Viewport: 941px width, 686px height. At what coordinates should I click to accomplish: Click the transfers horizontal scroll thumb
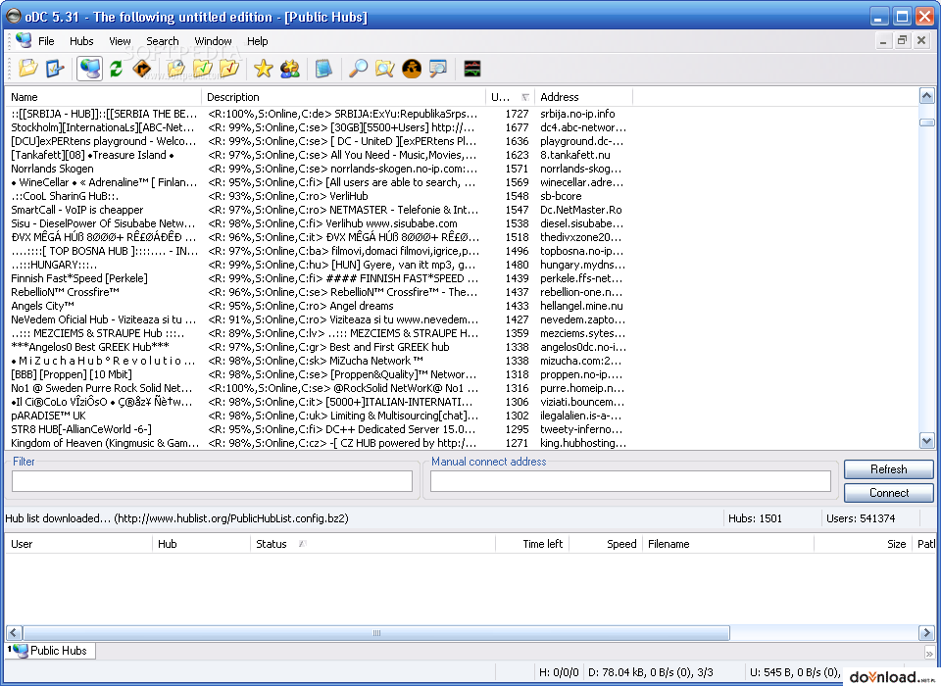coord(376,632)
